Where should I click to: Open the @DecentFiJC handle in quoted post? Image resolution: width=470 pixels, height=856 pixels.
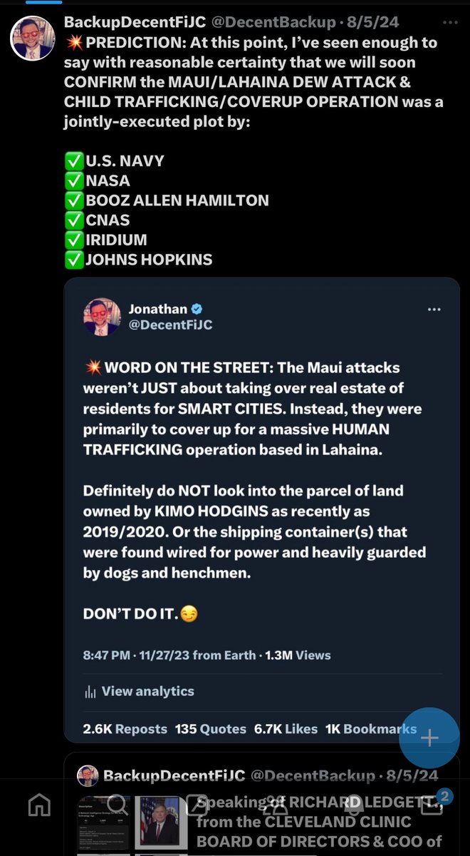170,325
